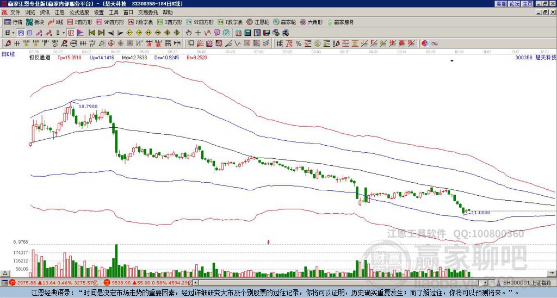The width and height of the screenshot is (557, 298).
Task: Click Shanghai index 2975.88 in status bar
Action: pos(27,283)
